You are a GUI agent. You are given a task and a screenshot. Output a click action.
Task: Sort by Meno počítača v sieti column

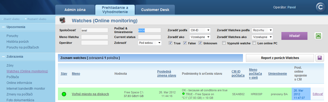click(255, 74)
